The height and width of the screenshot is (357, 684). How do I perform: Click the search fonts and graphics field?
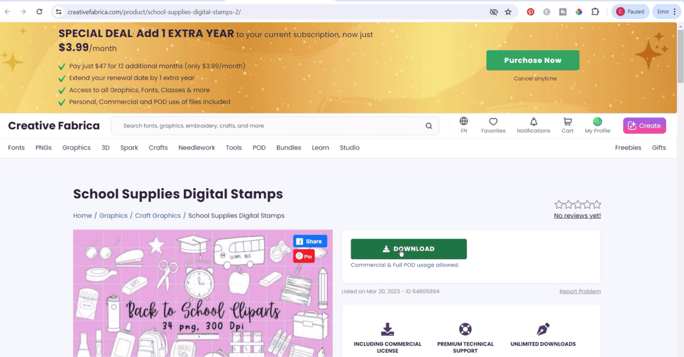coord(269,126)
